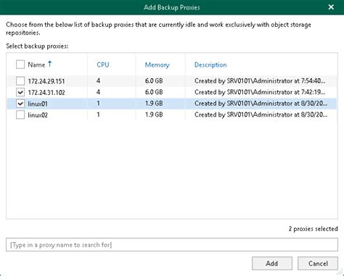Click the linux01 row description text
Viewport: 344px width, 276px height.
click(x=261, y=104)
